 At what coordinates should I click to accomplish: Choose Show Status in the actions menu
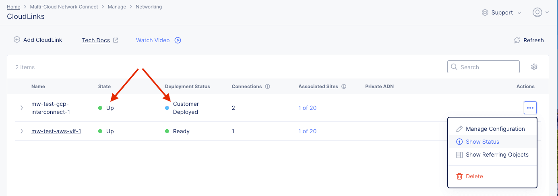(x=482, y=142)
